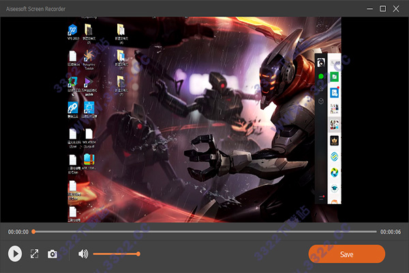The width and height of the screenshot is (409, 273).
Task: Take a snapshot with the camera icon
Action: coord(52,254)
